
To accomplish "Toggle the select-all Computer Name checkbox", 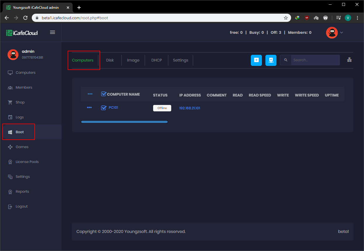I will tap(104, 94).
